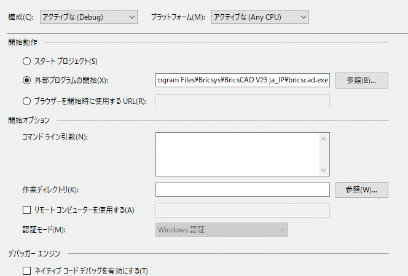Click the 認証モード(M): label
Image resolution: width=408 pixels, height=276 pixels.
coord(44,230)
